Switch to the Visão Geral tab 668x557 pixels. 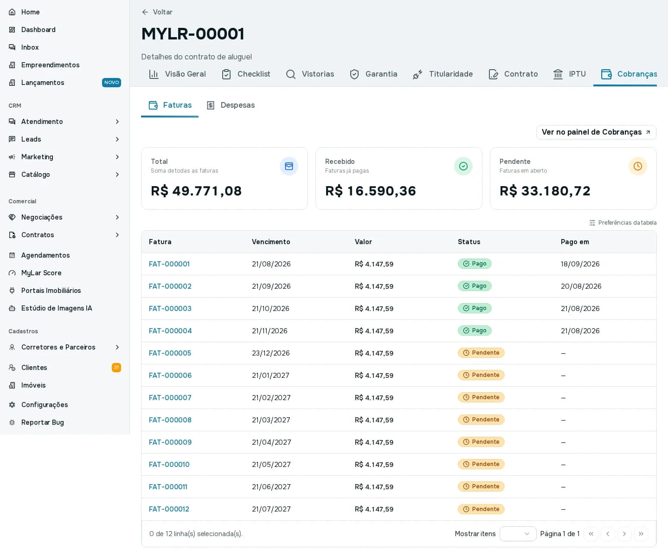click(x=177, y=74)
